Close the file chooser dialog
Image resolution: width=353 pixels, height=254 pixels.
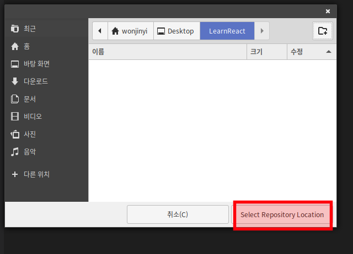point(328,11)
